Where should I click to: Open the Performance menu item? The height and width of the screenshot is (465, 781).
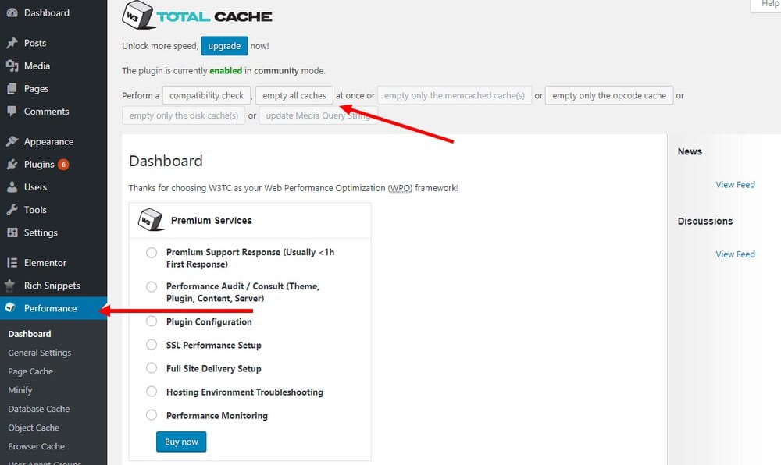pos(53,308)
